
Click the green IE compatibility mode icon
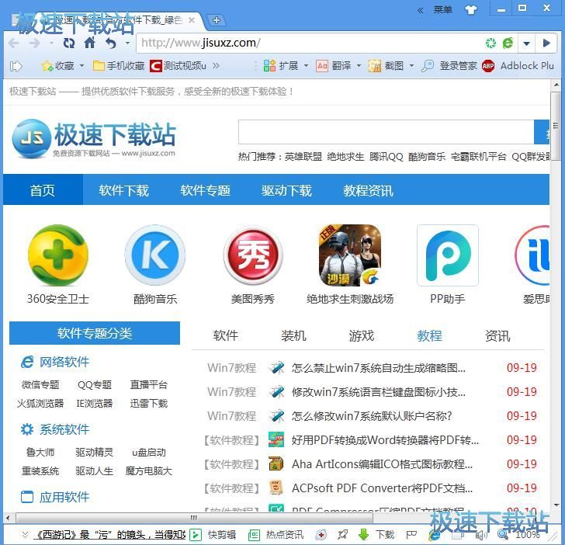click(x=508, y=43)
